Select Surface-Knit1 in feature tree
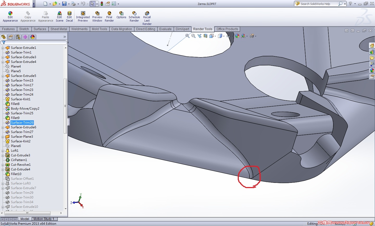This screenshot has width=375, height=226. pyautogui.click(x=21, y=99)
